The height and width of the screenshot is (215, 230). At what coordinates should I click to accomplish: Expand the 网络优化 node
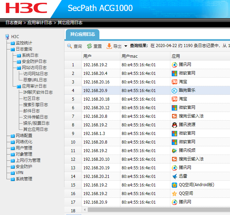13,142
